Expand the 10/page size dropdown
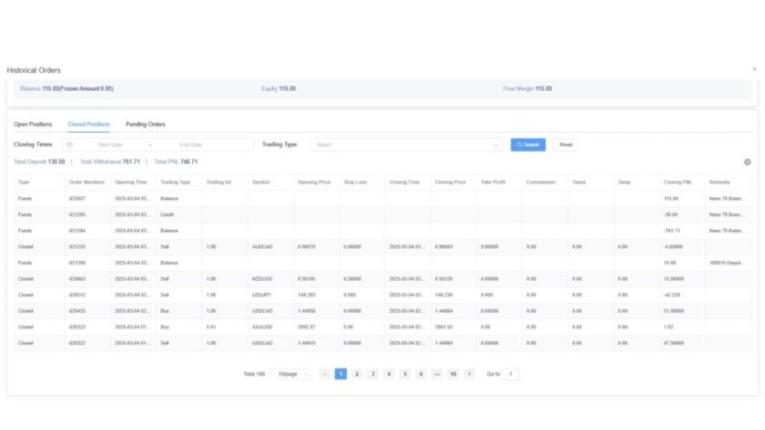The image size is (765, 430). tap(291, 374)
